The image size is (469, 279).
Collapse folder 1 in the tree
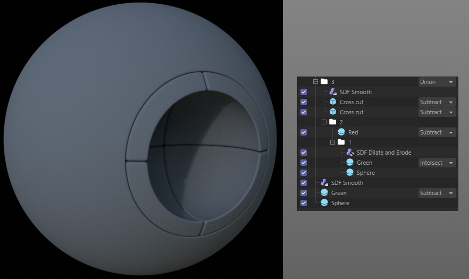(332, 142)
